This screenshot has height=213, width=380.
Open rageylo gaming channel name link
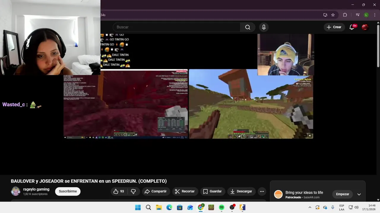pyautogui.click(x=36, y=189)
